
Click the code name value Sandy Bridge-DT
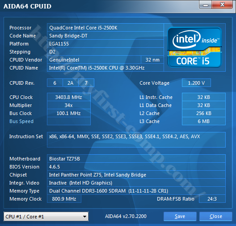(105, 36)
